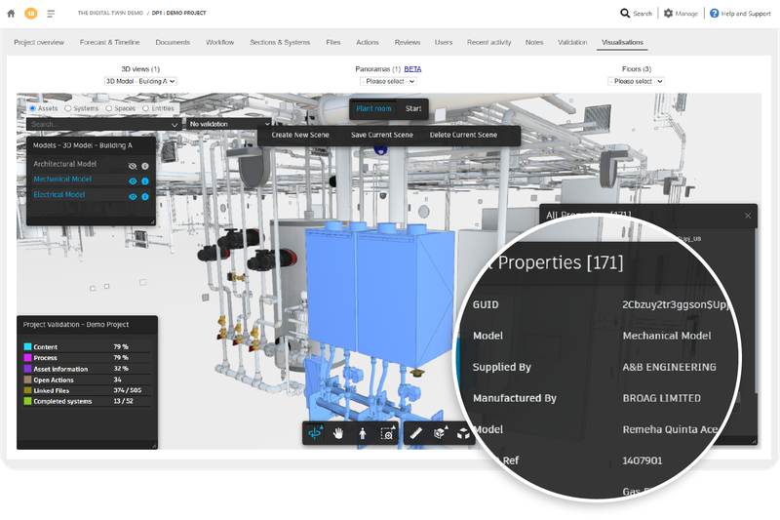The image size is (780, 520).
Task: Switch to Forecast & Timeline tab
Action: pyautogui.click(x=109, y=42)
